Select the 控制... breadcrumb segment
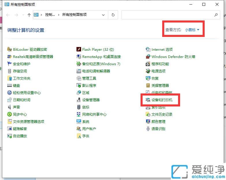 (x=50, y=15)
